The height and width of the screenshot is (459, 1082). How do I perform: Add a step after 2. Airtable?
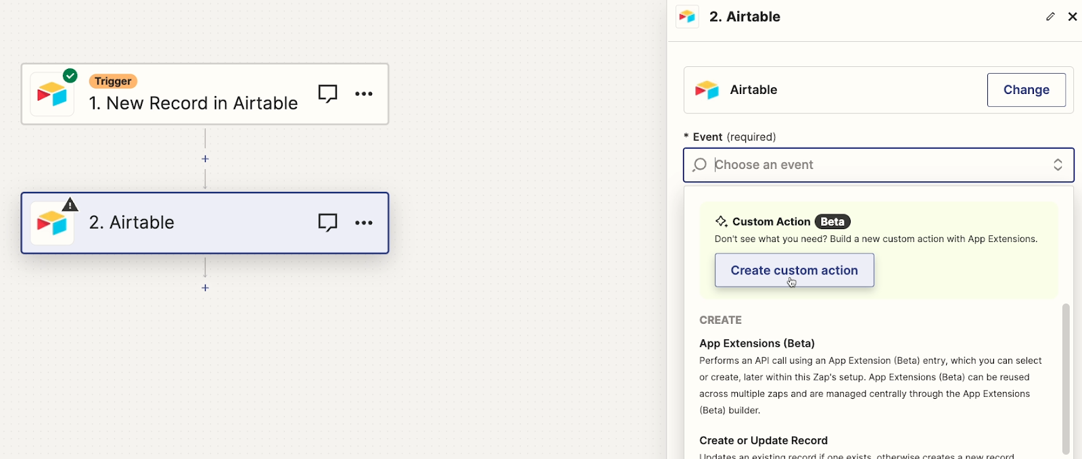206,288
